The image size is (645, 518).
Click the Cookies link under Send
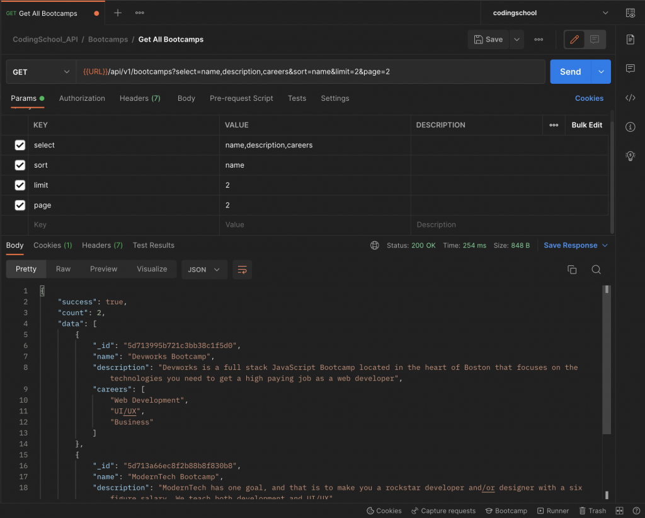click(x=589, y=98)
